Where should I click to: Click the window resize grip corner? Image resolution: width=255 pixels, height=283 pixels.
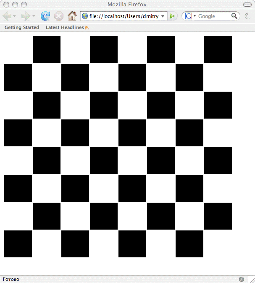coord(252,279)
